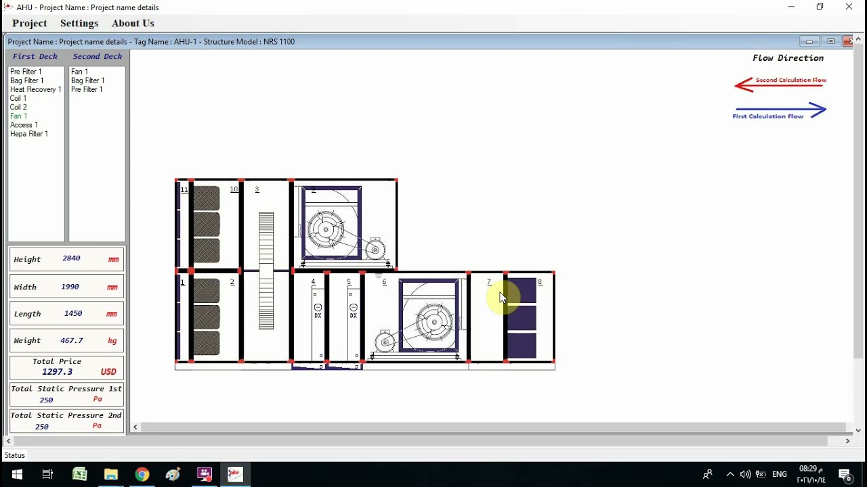Click the red Second Calculation Flow arrow
This screenshot has height=487, width=867.
[780, 84]
